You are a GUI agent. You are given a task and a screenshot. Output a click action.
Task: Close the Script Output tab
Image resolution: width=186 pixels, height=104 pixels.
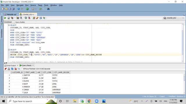17,65
